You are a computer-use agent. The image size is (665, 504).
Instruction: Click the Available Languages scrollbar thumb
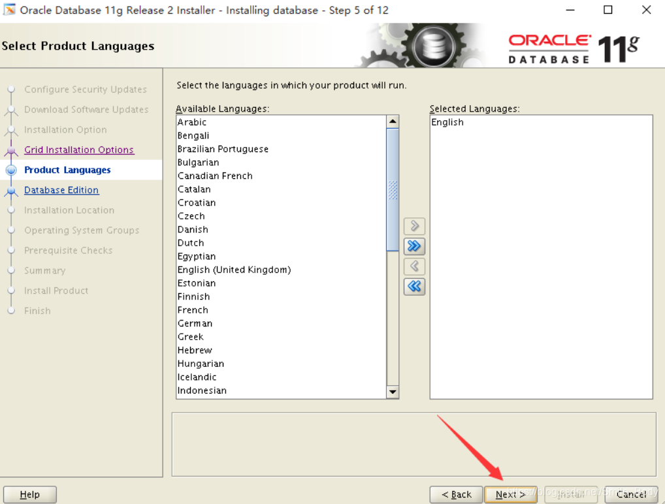pyautogui.click(x=393, y=189)
